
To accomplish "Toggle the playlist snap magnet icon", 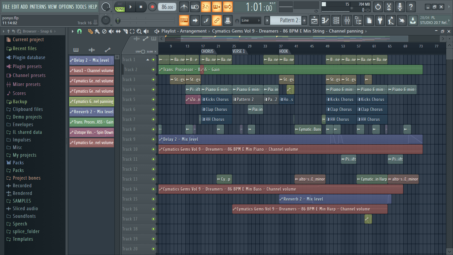I will point(79,31).
